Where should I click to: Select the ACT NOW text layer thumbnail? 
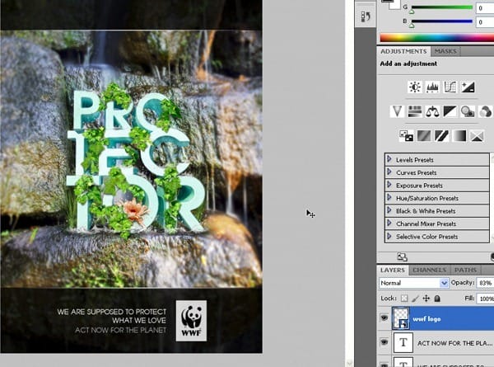click(x=403, y=342)
